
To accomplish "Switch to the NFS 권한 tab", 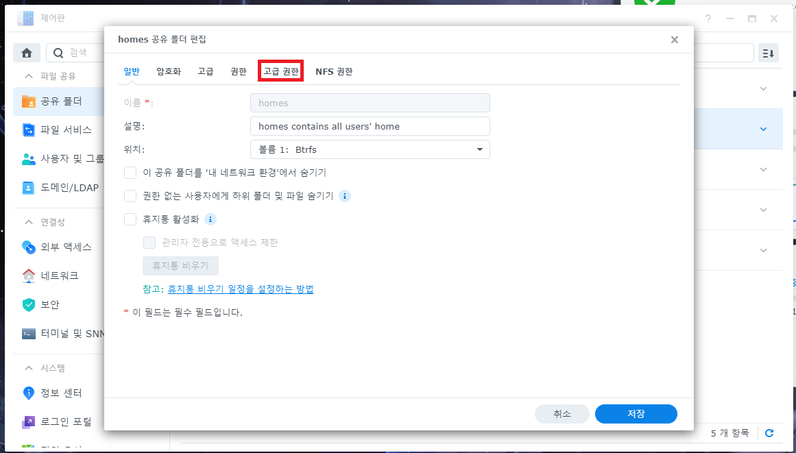I will [334, 71].
